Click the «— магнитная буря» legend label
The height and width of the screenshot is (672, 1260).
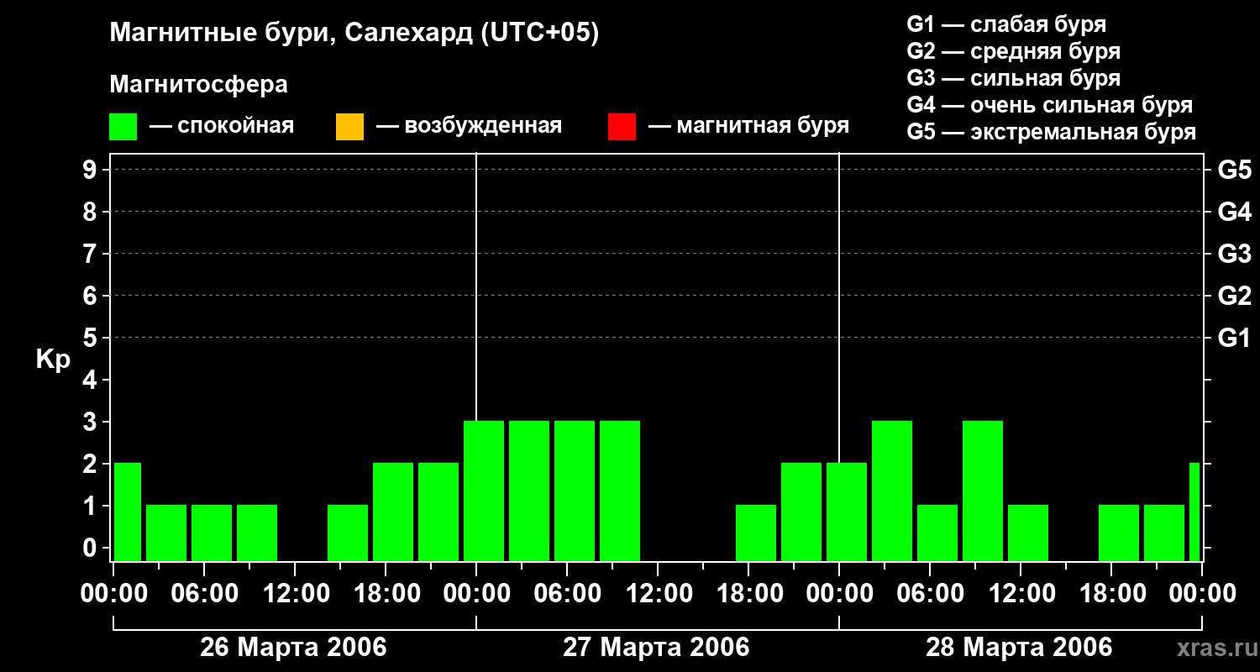(749, 126)
